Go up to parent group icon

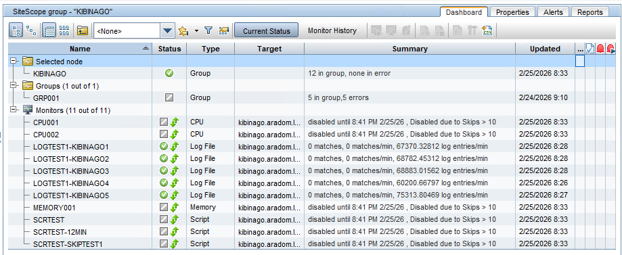pos(82,30)
